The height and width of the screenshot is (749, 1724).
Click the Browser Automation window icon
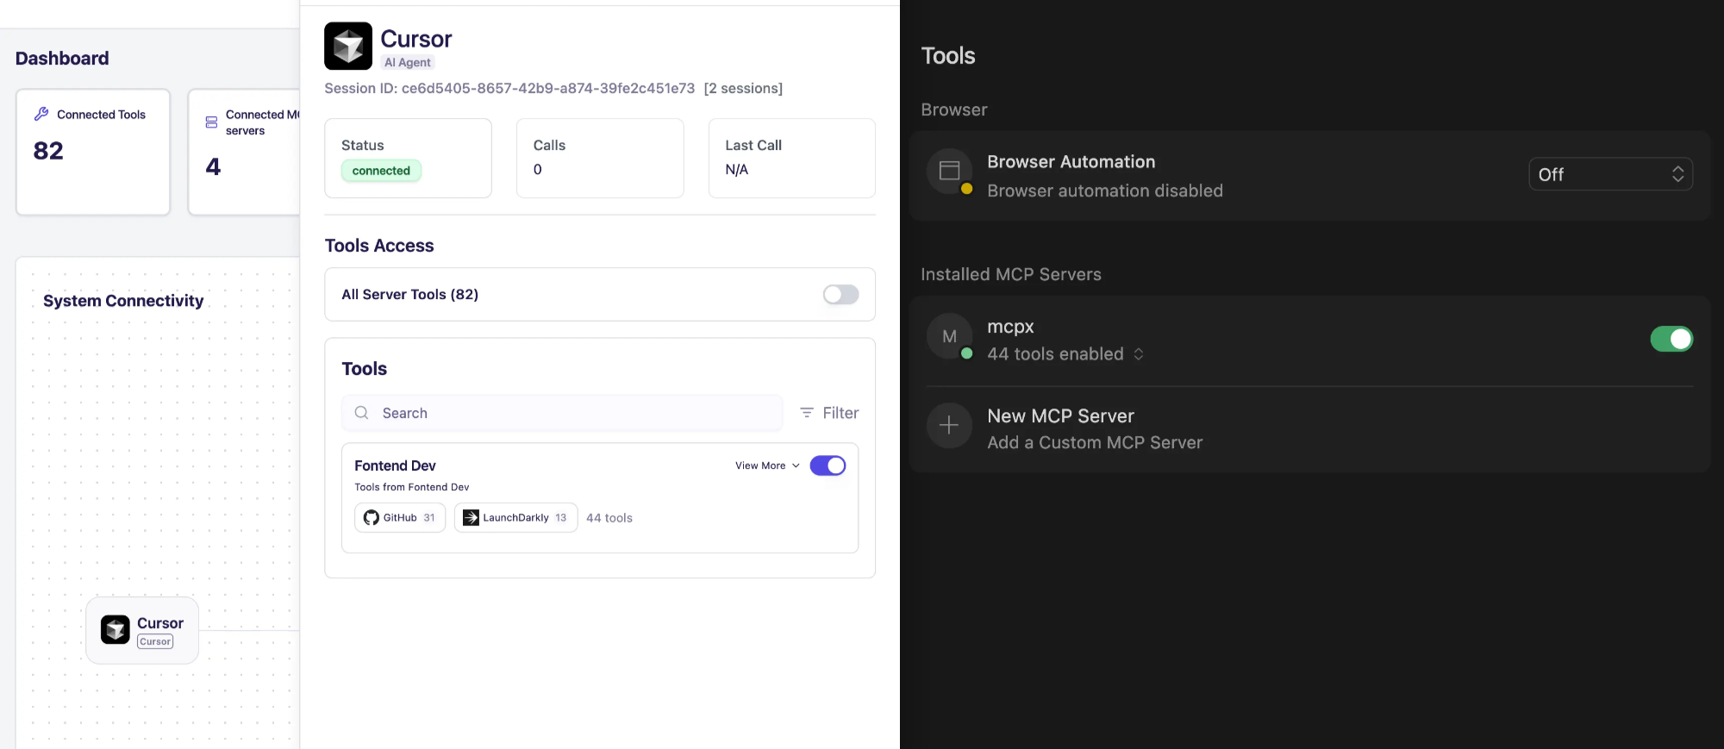coord(949,171)
